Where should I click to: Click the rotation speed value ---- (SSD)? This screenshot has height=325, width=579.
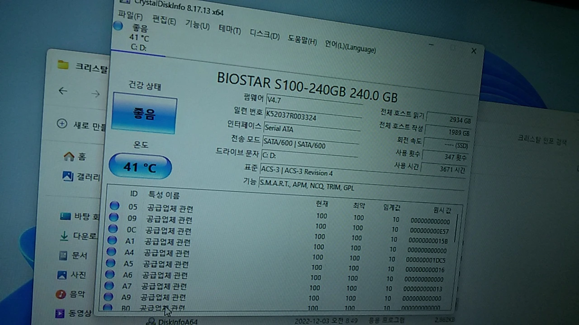pyautogui.click(x=446, y=144)
